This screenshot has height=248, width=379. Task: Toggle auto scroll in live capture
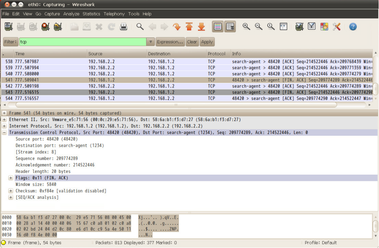(230, 27)
